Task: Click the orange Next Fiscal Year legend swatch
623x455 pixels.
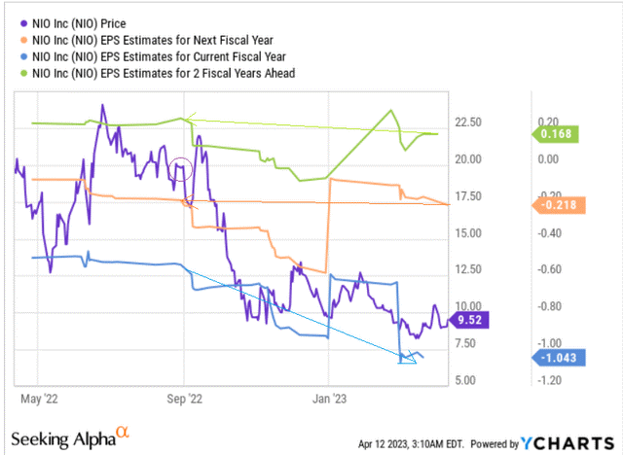Action: (21, 39)
